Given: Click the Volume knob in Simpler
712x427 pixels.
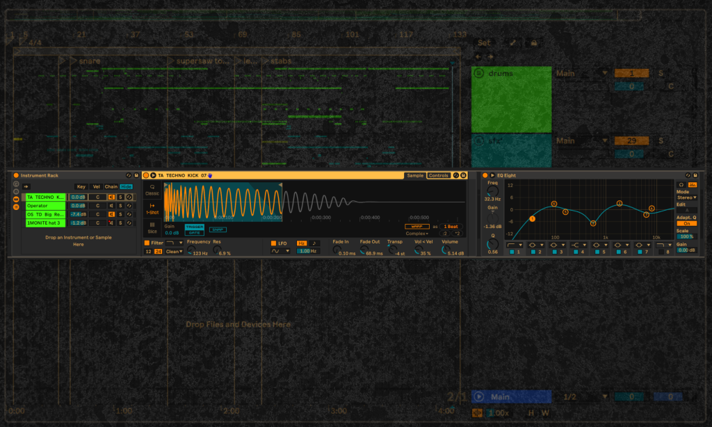Looking at the screenshot, I should (446, 249).
